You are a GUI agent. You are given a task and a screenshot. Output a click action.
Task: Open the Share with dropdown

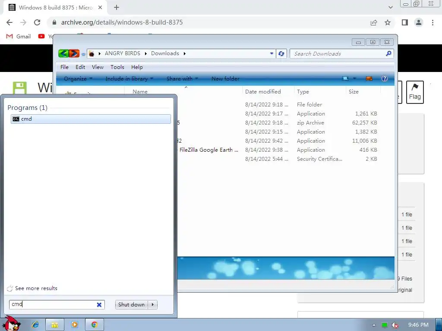(183, 79)
